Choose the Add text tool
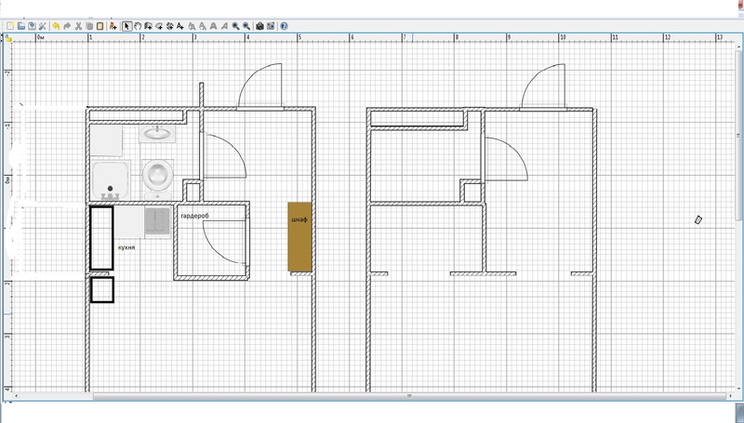Viewport: 744px width, 423px height. 180,26
